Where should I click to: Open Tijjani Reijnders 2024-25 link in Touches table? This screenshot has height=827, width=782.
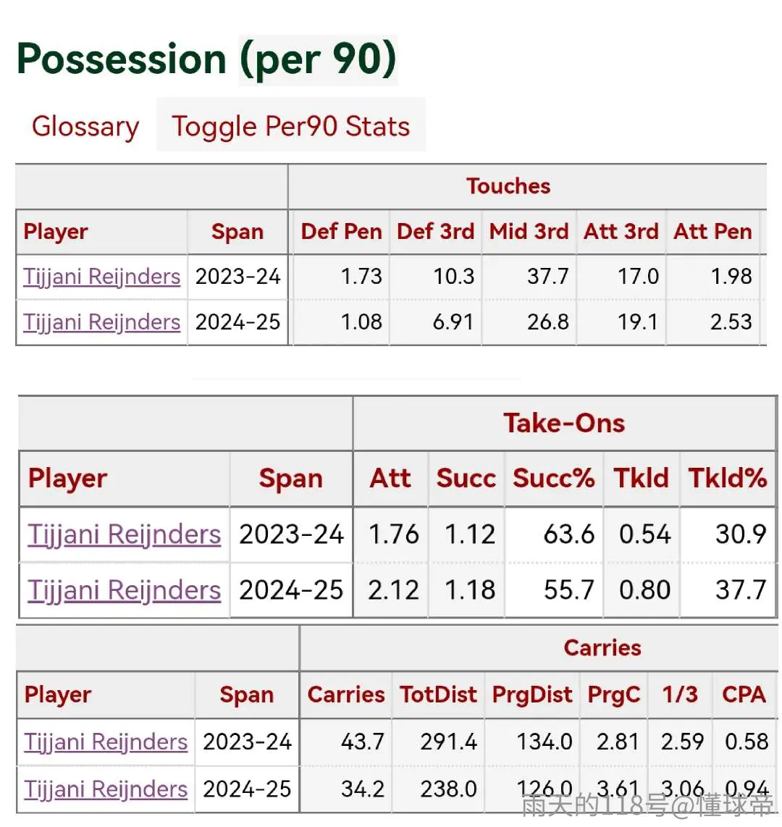tap(102, 322)
